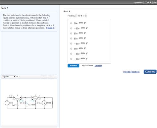Choose the option 15e^-2000t V
The height and width of the screenshot is (128, 157).
pyautogui.click(x=71, y=33)
